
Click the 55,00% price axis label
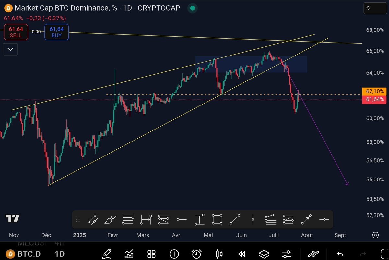point(375,180)
